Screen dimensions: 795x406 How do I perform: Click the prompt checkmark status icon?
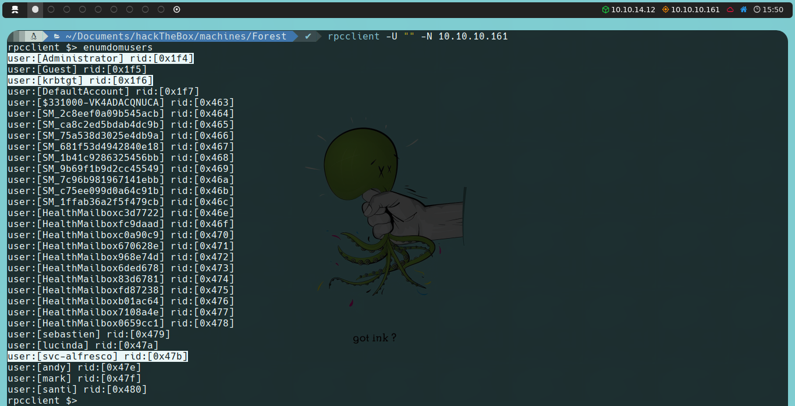(308, 36)
